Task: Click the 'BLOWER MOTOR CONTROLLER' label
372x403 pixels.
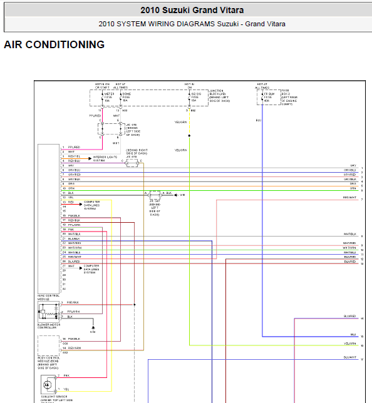Action: point(49,326)
